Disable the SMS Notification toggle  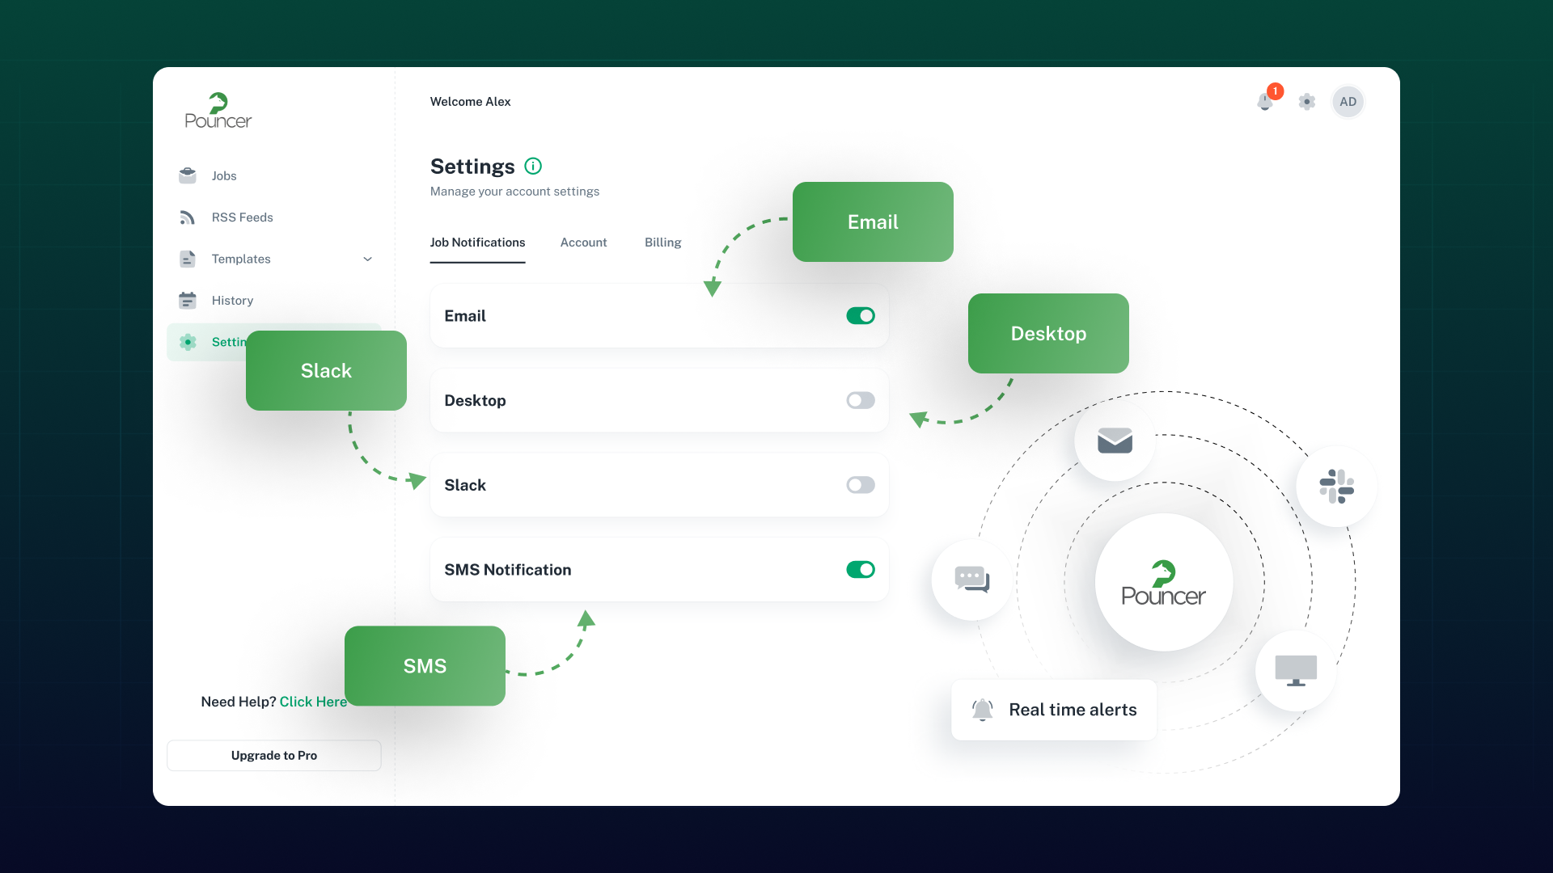point(860,569)
